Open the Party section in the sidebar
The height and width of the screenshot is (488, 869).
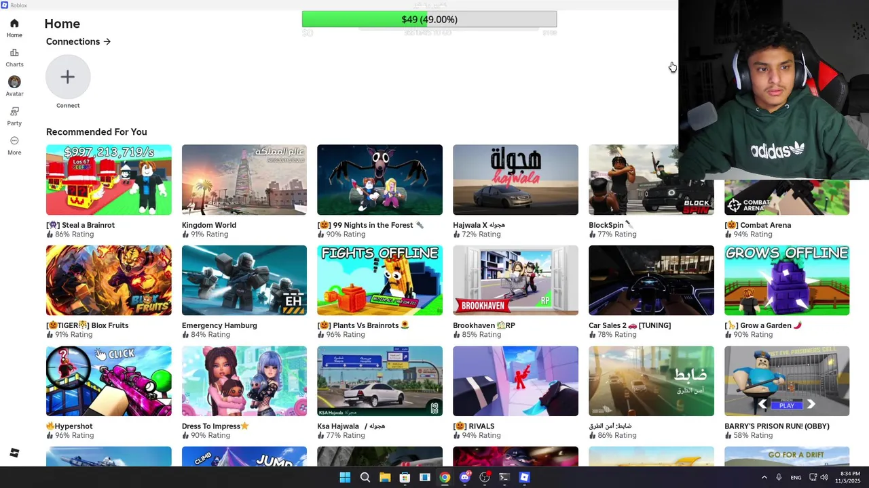click(14, 116)
